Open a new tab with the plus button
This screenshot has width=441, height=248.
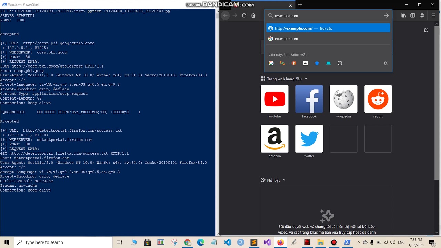point(300,5)
